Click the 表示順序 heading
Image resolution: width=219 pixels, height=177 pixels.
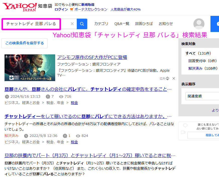(x=188, y=84)
